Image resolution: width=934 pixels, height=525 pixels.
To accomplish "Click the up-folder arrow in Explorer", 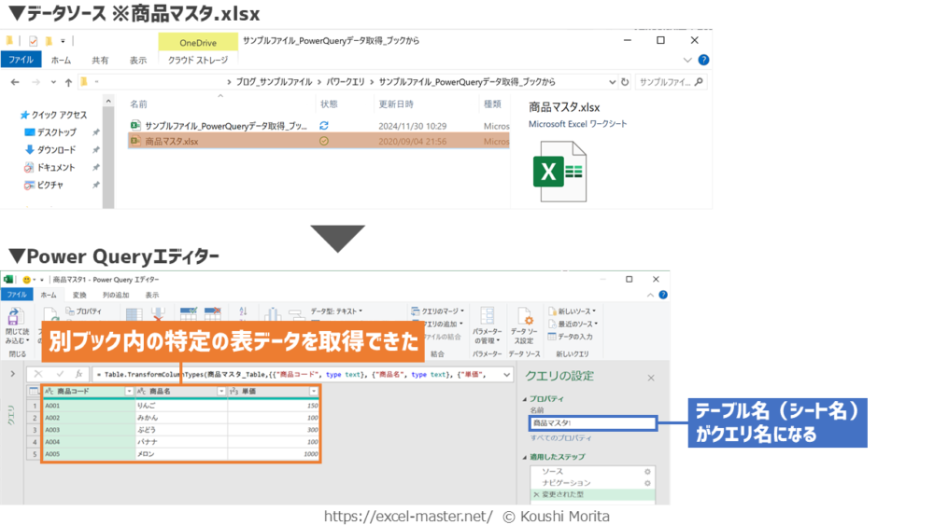I will [68, 82].
